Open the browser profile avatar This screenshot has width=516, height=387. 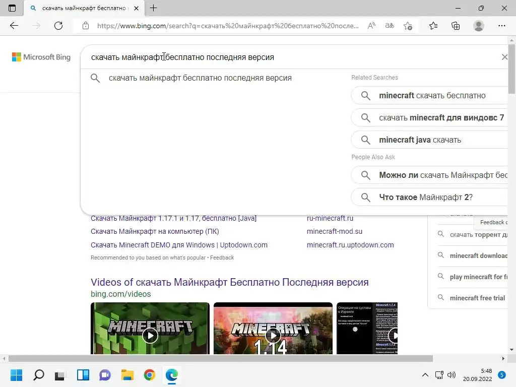[x=479, y=26]
